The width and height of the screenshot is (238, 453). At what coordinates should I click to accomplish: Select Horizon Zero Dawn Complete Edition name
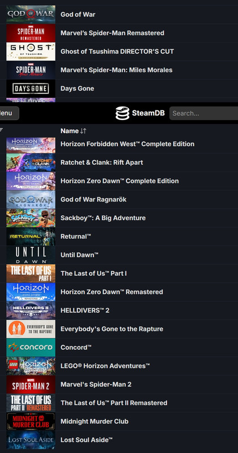pos(120,181)
